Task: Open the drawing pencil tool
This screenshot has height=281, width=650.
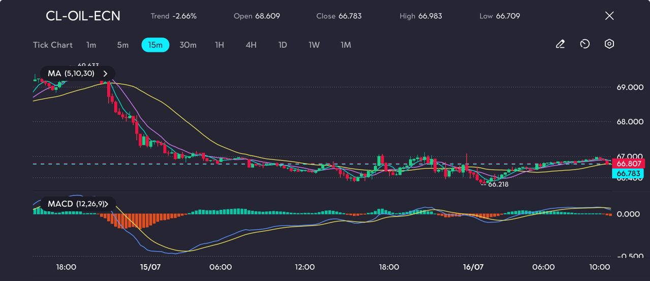Action: [x=560, y=44]
